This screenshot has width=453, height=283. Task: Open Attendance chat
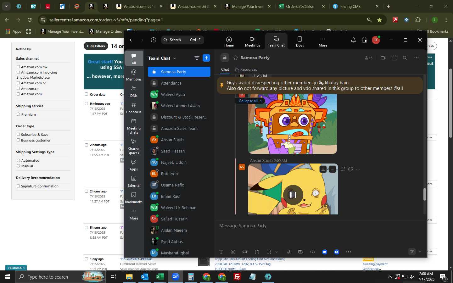point(179,83)
